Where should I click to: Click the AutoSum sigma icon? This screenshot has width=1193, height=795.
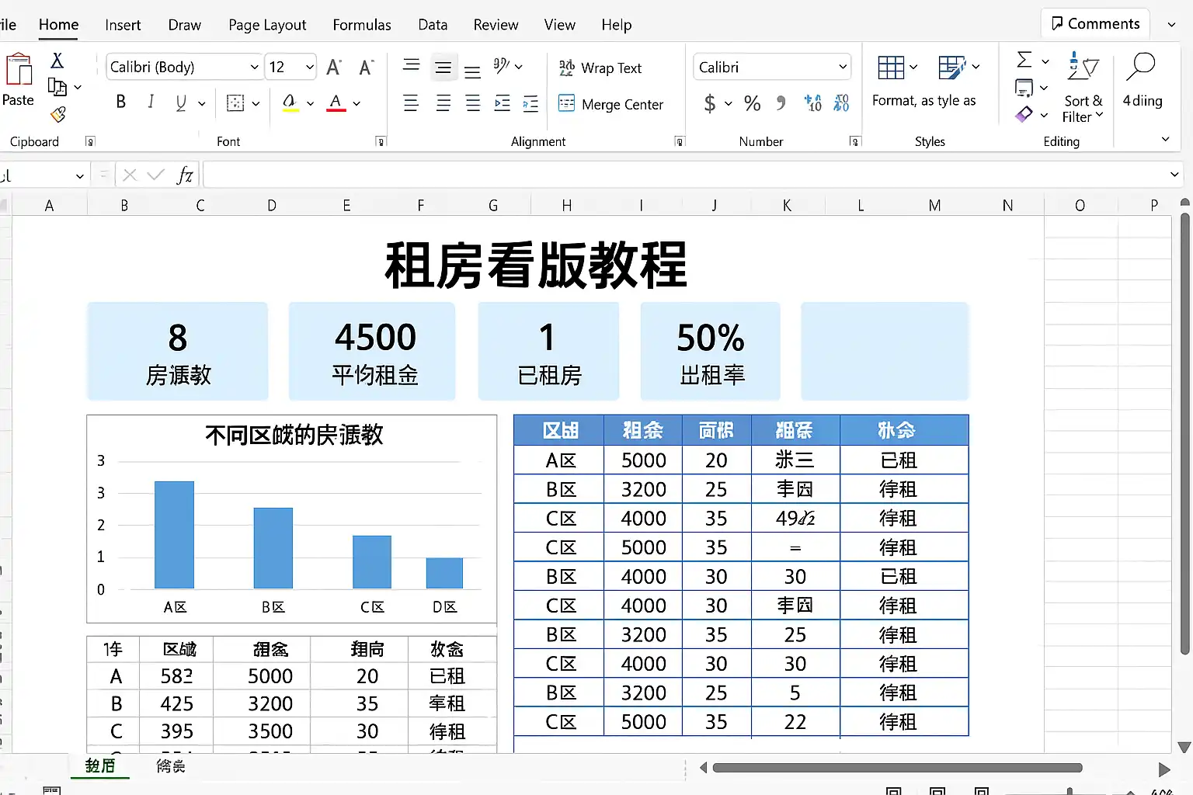click(1024, 60)
